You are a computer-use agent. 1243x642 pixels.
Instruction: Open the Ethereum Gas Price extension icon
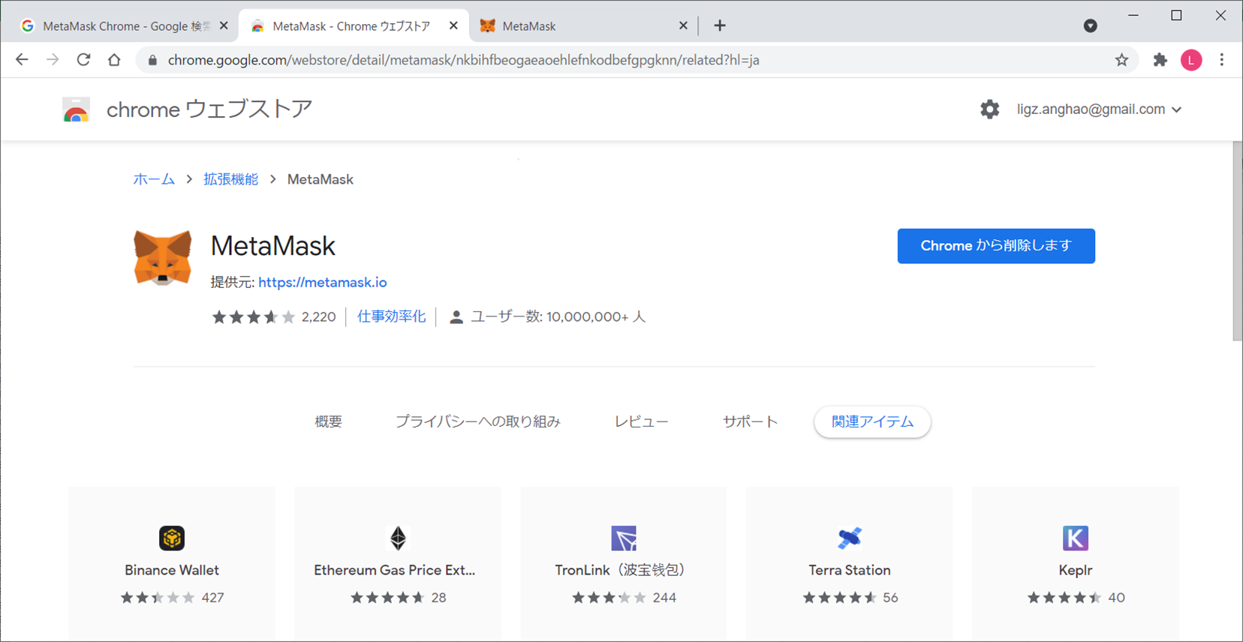[x=398, y=538]
